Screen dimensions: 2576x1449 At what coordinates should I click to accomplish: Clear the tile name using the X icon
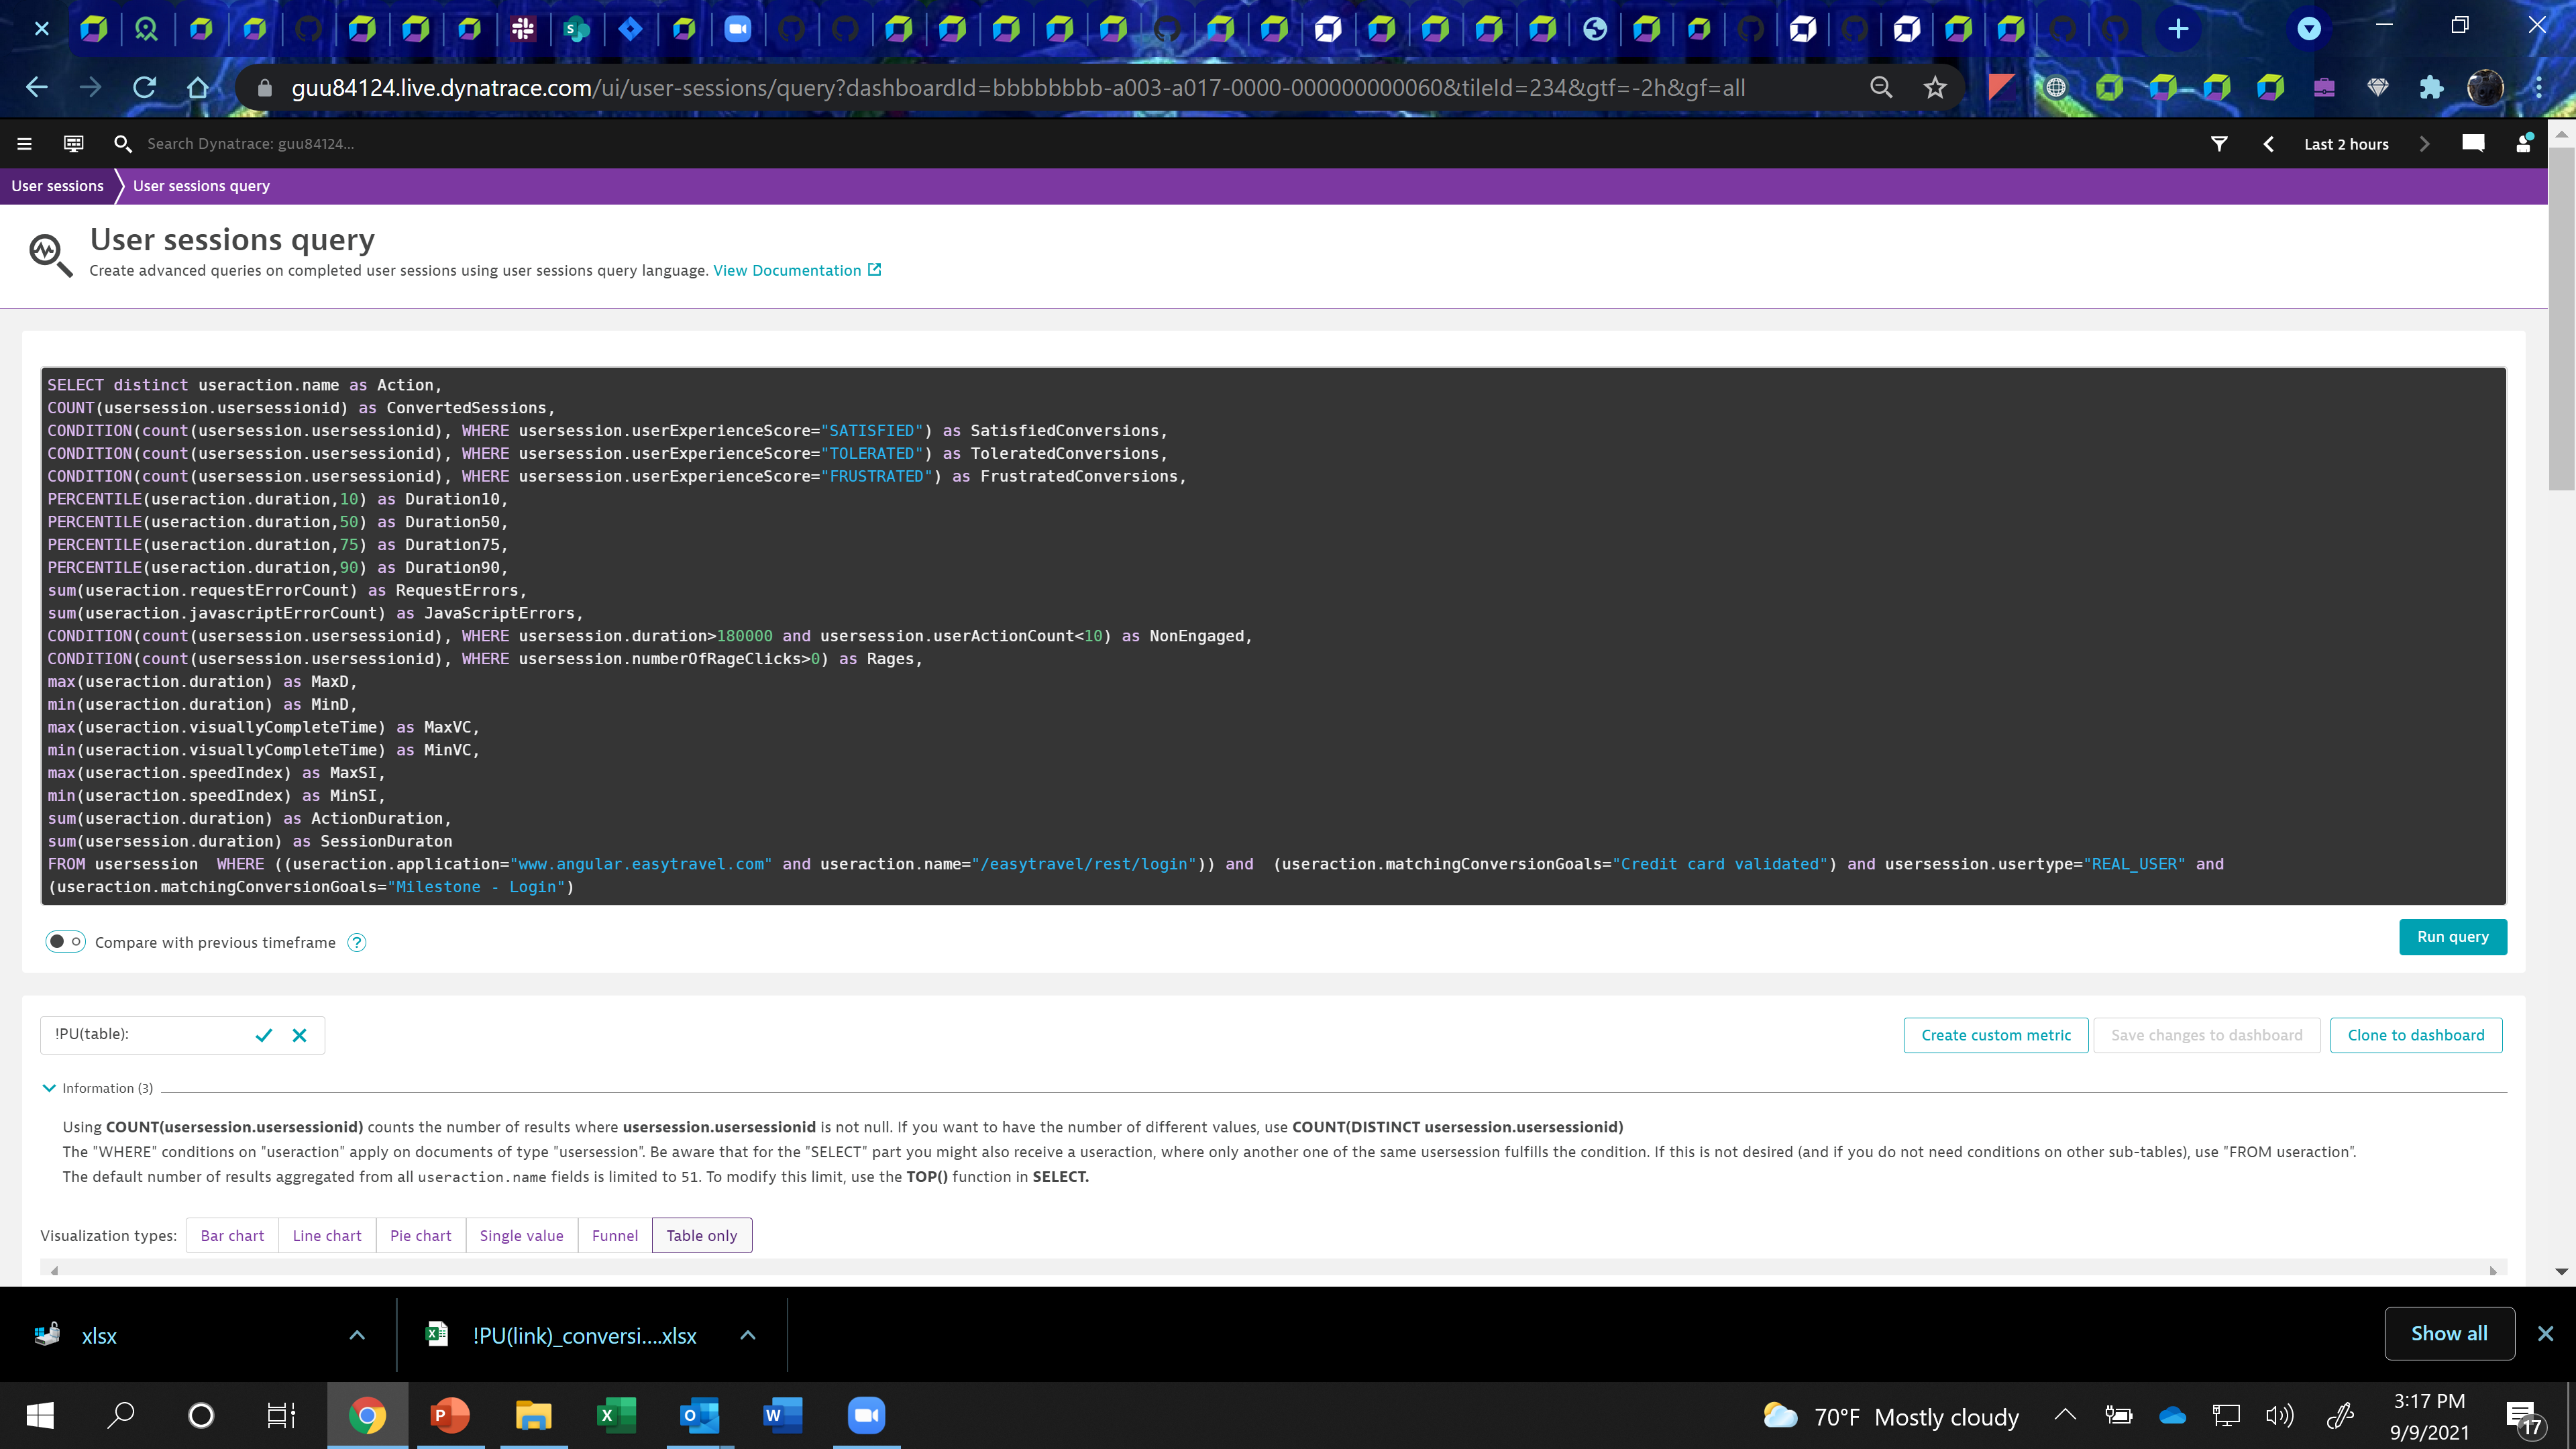299,1035
